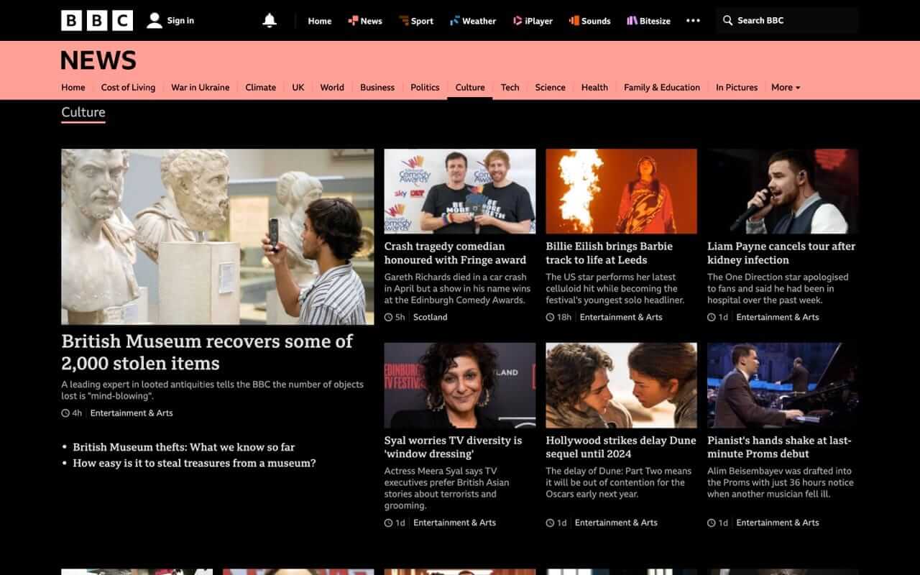Click 'Gareth Richards died in a car crash' summary
The image size is (920, 575).
(x=457, y=288)
